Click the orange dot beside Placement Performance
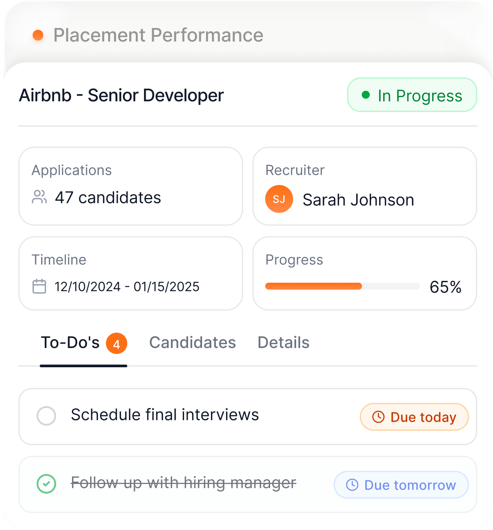 click(x=38, y=35)
